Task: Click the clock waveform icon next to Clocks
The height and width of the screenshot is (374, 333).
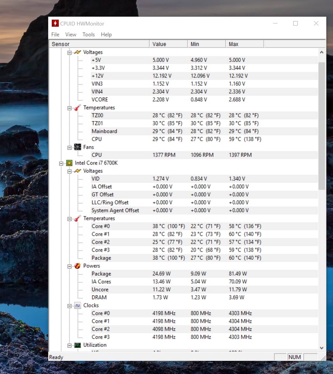Action: pyautogui.click(x=77, y=305)
